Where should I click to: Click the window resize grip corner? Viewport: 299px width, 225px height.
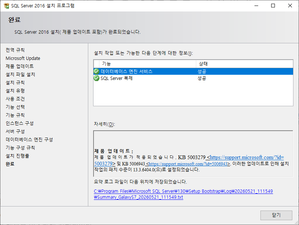296,223
